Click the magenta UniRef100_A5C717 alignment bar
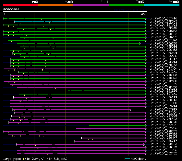 (109, 141)
